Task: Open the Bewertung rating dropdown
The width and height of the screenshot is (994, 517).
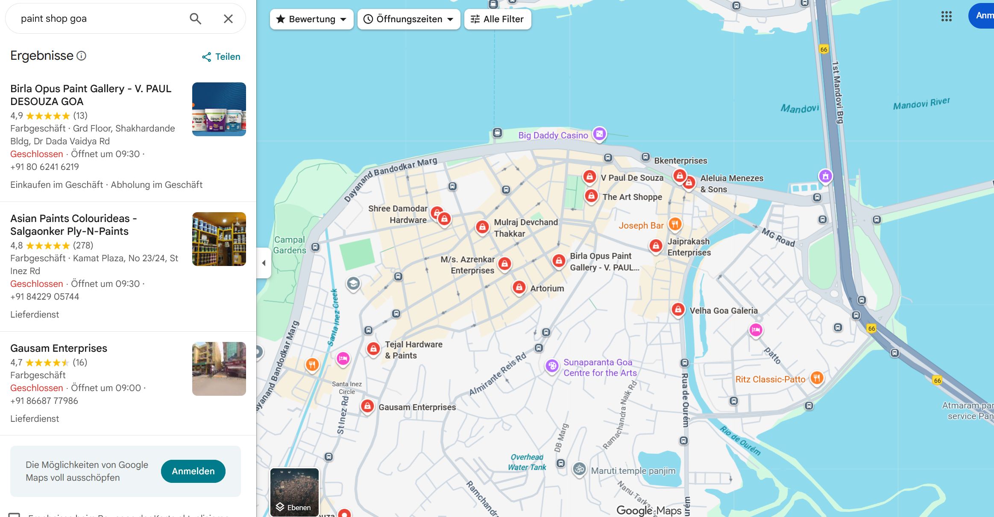Action: 311,19
